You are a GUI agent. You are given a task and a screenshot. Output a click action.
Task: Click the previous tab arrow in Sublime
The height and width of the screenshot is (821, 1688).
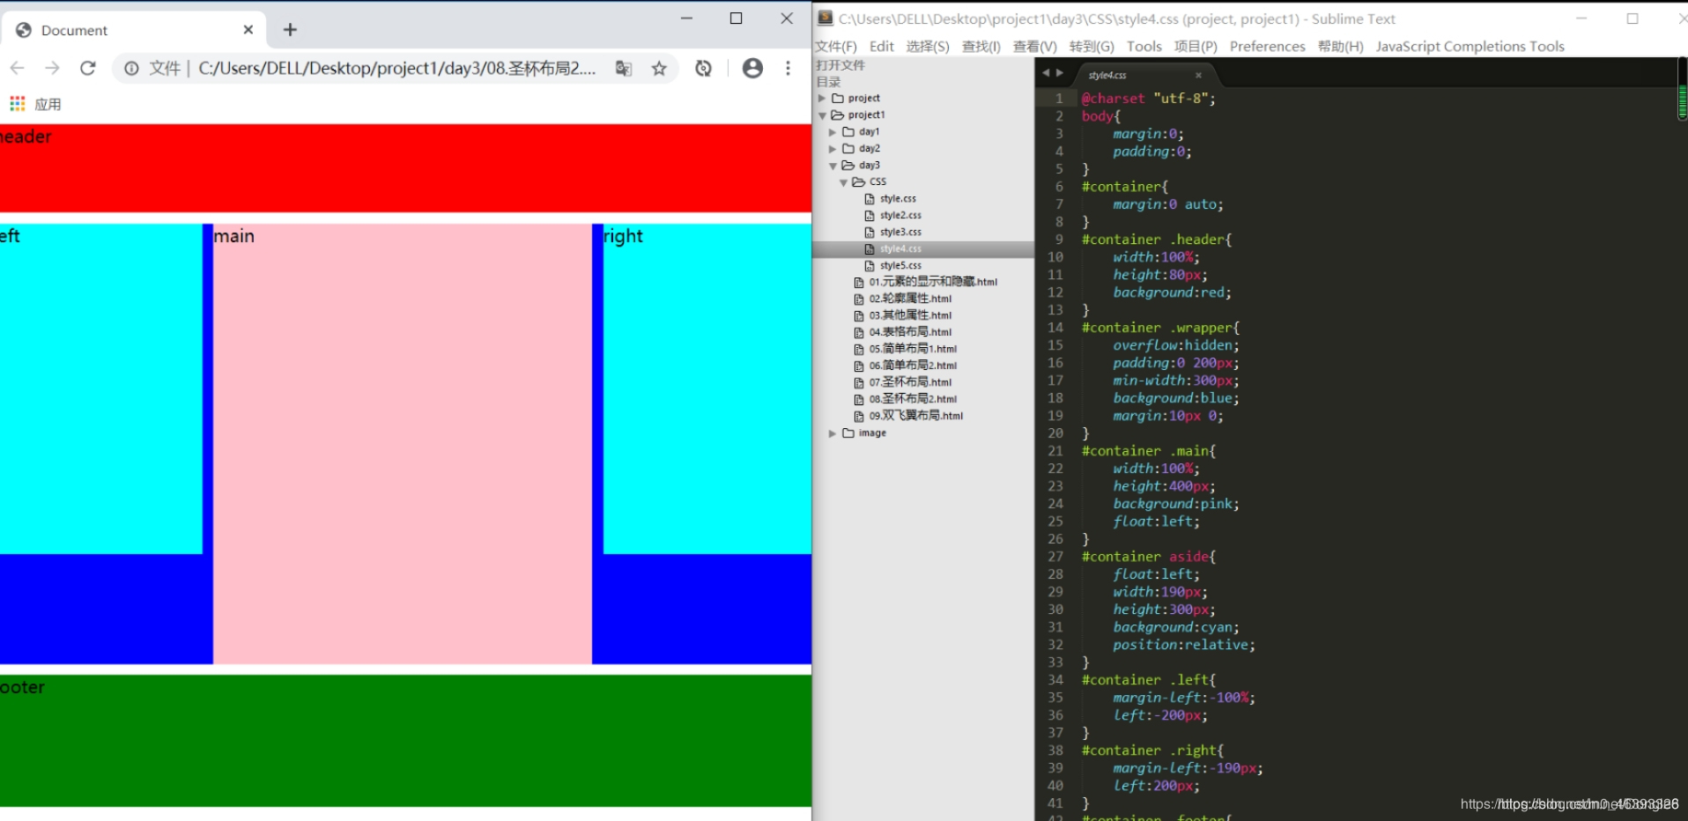(x=1046, y=73)
